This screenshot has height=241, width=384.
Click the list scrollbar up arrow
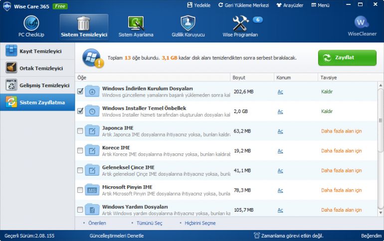pyautogui.click(x=381, y=85)
